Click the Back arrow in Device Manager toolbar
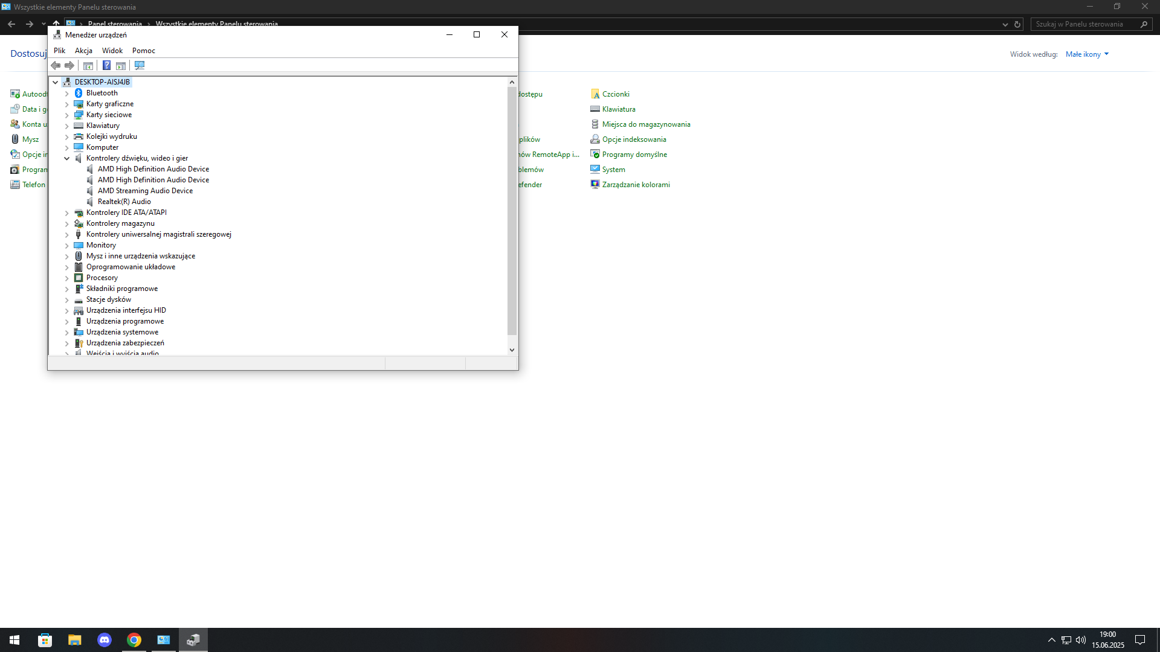Image resolution: width=1160 pixels, height=652 pixels. pyautogui.click(x=56, y=65)
